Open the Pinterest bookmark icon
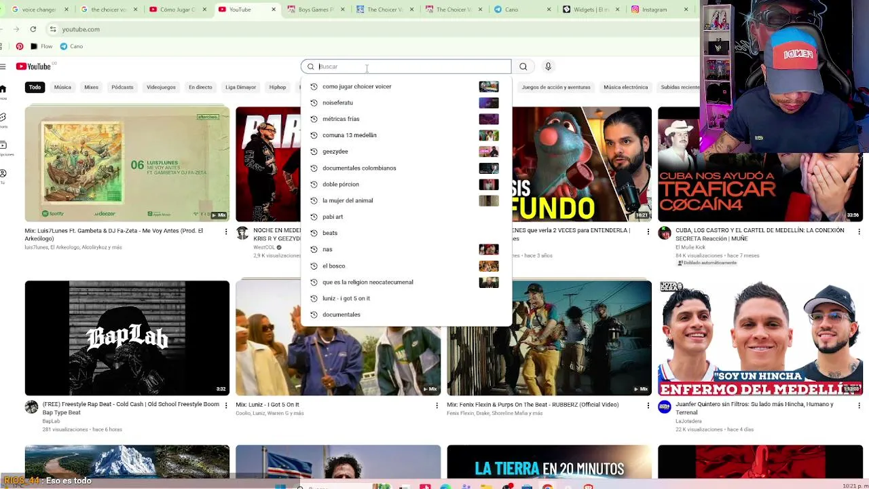This screenshot has height=489, width=869. click(x=20, y=46)
